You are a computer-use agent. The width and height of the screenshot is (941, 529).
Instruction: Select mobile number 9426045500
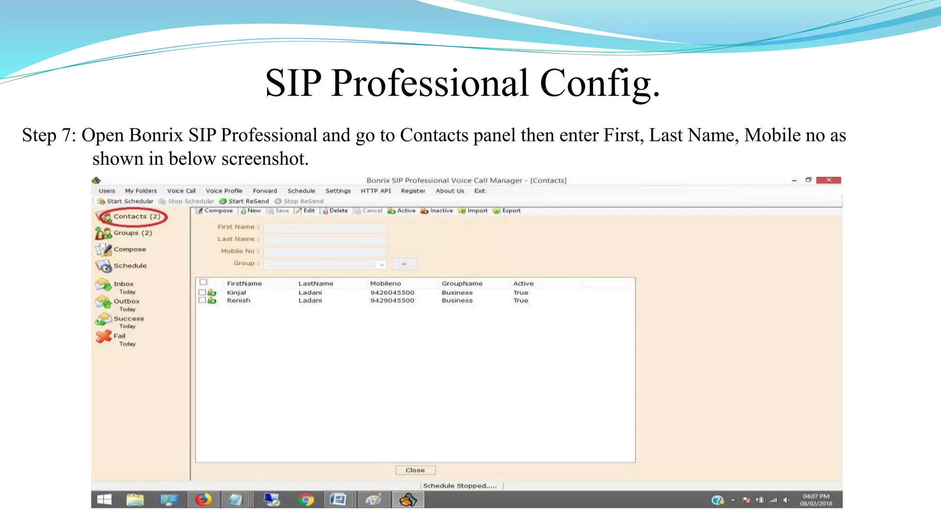pos(392,293)
